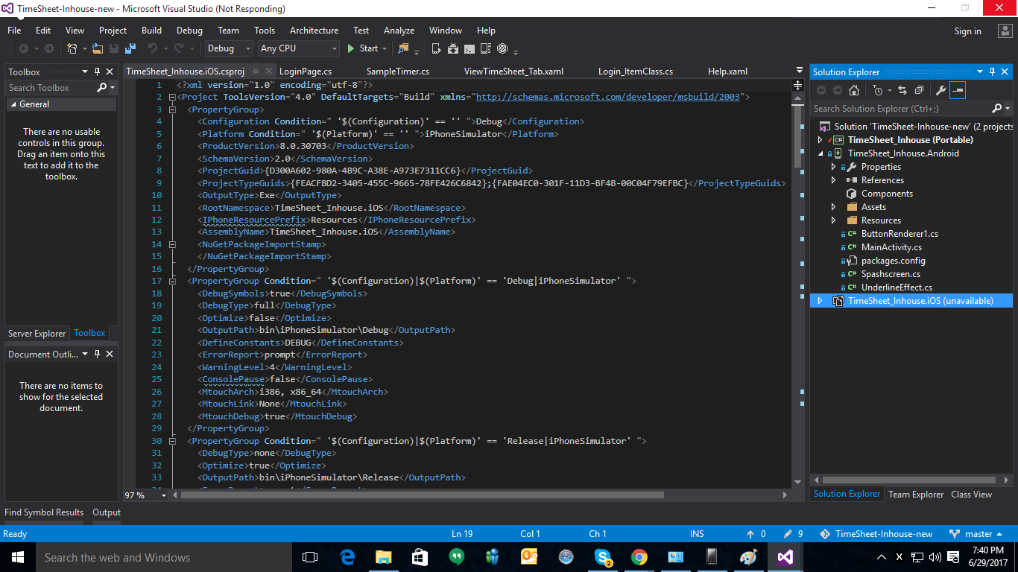Click the Open File toolbar icon
The image size is (1018, 572).
tap(98, 48)
